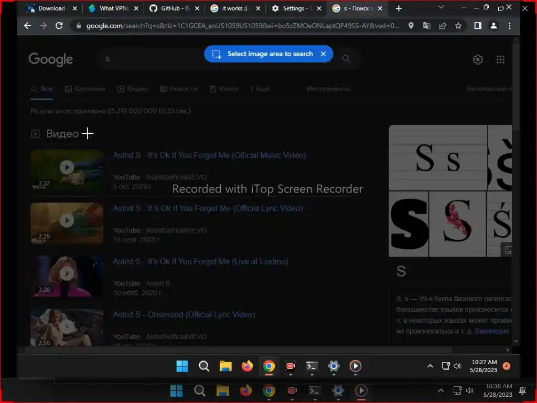Image resolution: width=537 pixels, height=403 pixels.
Task: Open Settings gear in the recorded taskbar
Action: (334, 366)
